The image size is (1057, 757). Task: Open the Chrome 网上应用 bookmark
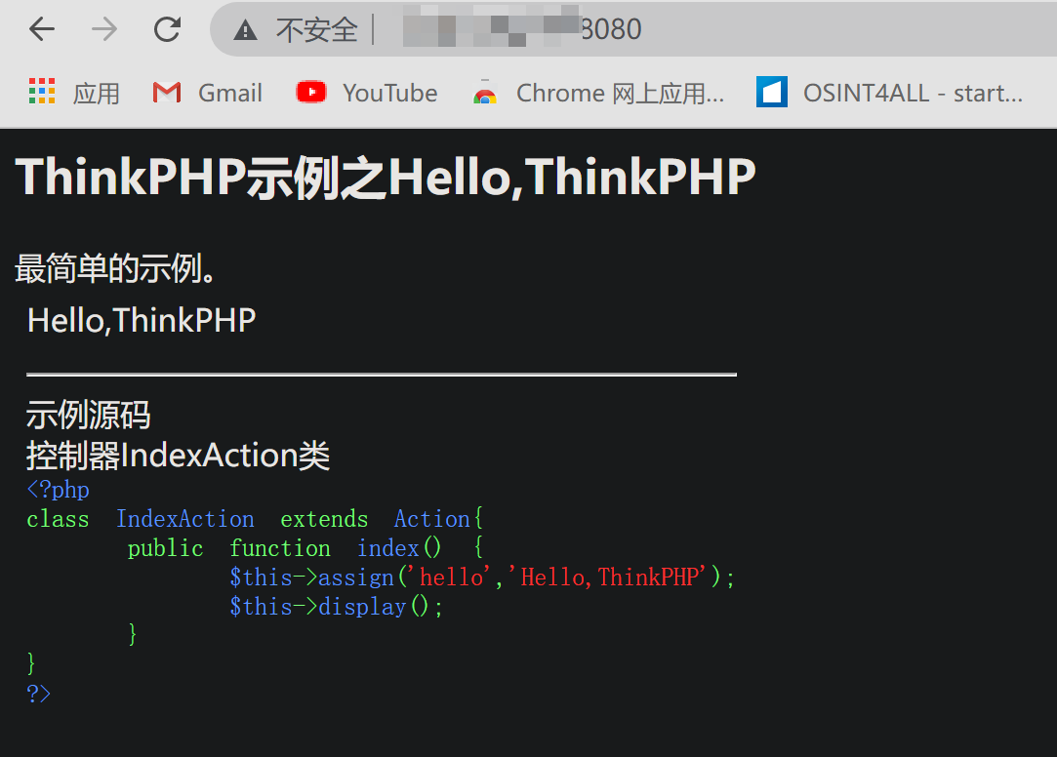point(620,93)
